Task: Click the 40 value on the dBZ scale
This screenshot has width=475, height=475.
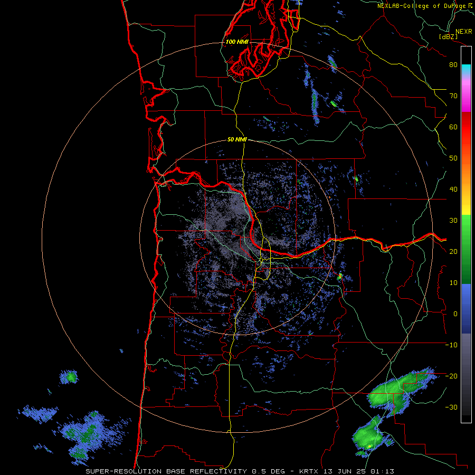Action: [x=453, y=189]
